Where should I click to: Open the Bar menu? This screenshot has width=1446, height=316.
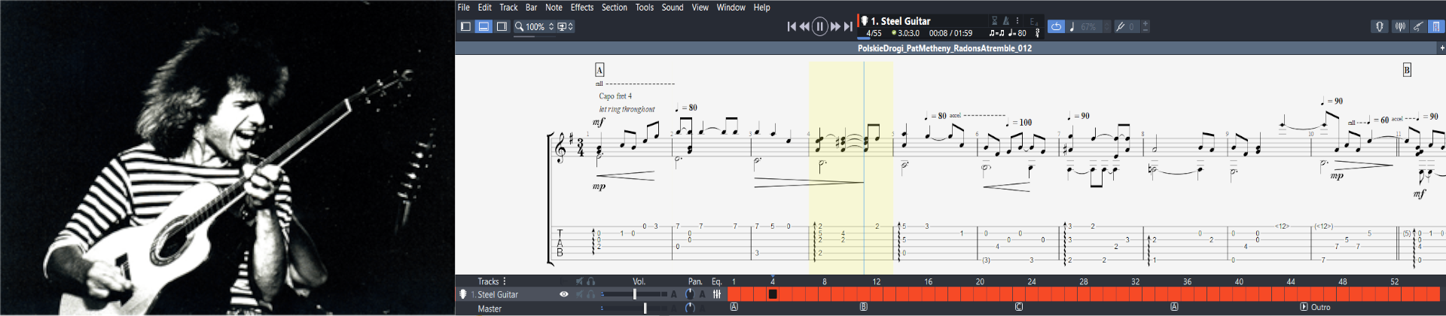tap(531, 8)
